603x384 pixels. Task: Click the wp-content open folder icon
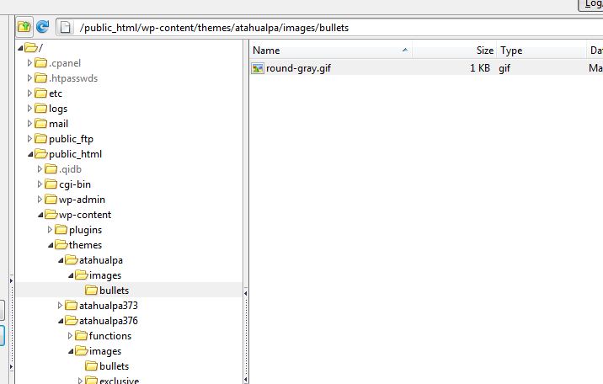[51, 215]
